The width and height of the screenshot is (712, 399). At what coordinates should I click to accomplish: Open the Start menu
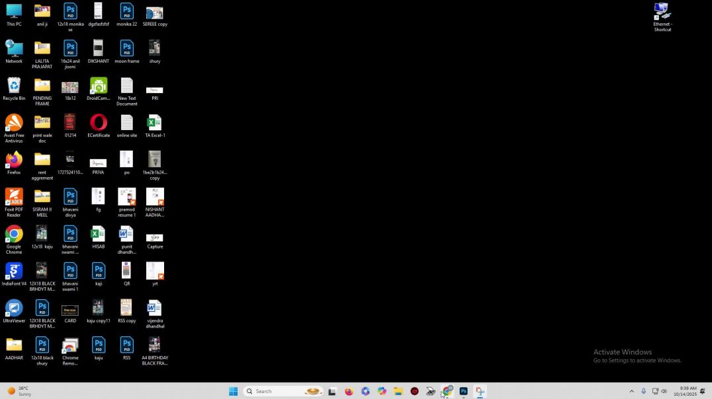tap(233, 391)
